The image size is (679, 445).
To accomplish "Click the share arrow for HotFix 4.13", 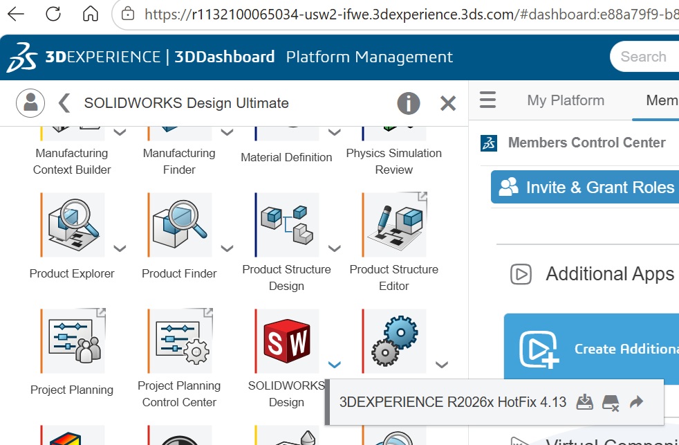I will 637,402.
